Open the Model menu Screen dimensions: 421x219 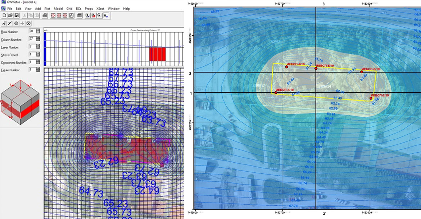[58, 9]
